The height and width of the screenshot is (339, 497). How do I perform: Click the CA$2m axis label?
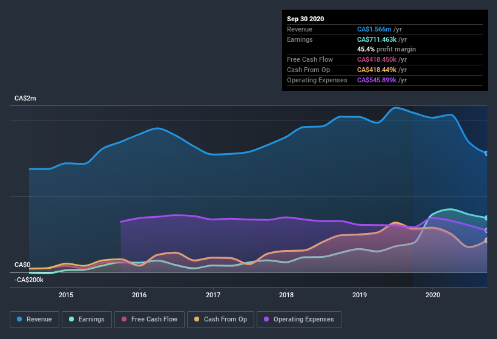click(x=25, y=98)
